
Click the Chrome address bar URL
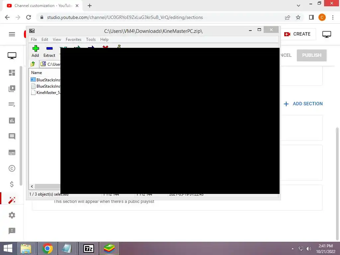click(125, 17)
